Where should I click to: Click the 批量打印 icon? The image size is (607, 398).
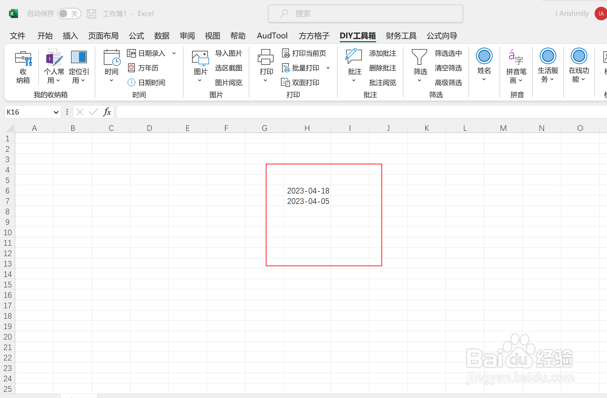coord(286,68)
